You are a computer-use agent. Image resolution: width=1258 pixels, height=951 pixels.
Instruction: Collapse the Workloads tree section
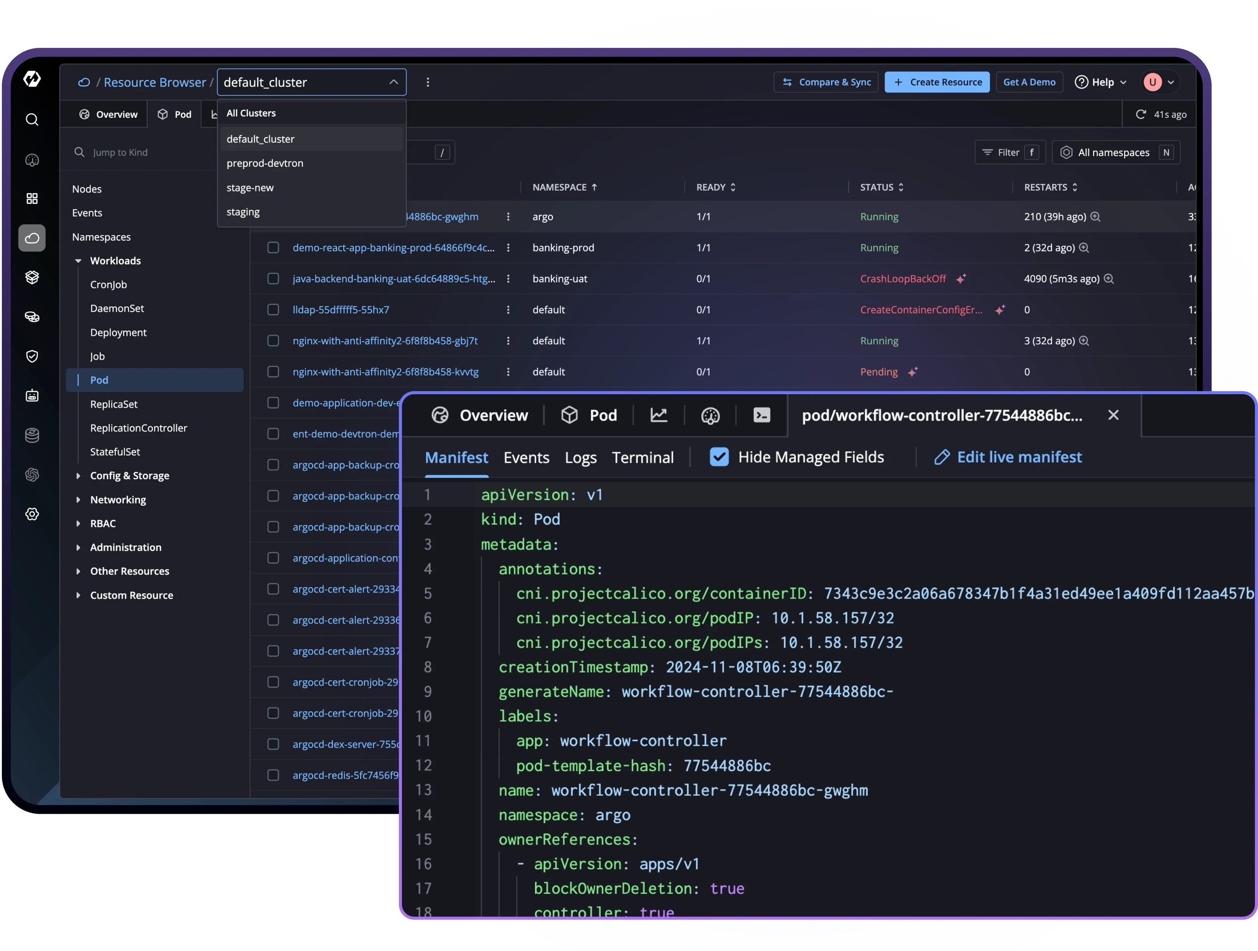click(79, 260)
